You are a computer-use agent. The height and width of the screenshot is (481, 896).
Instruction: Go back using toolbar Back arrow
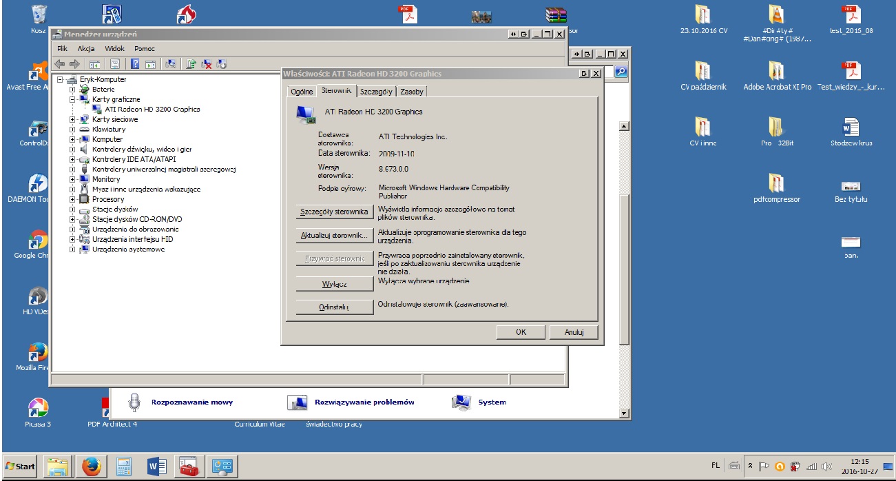pos(59,64)
